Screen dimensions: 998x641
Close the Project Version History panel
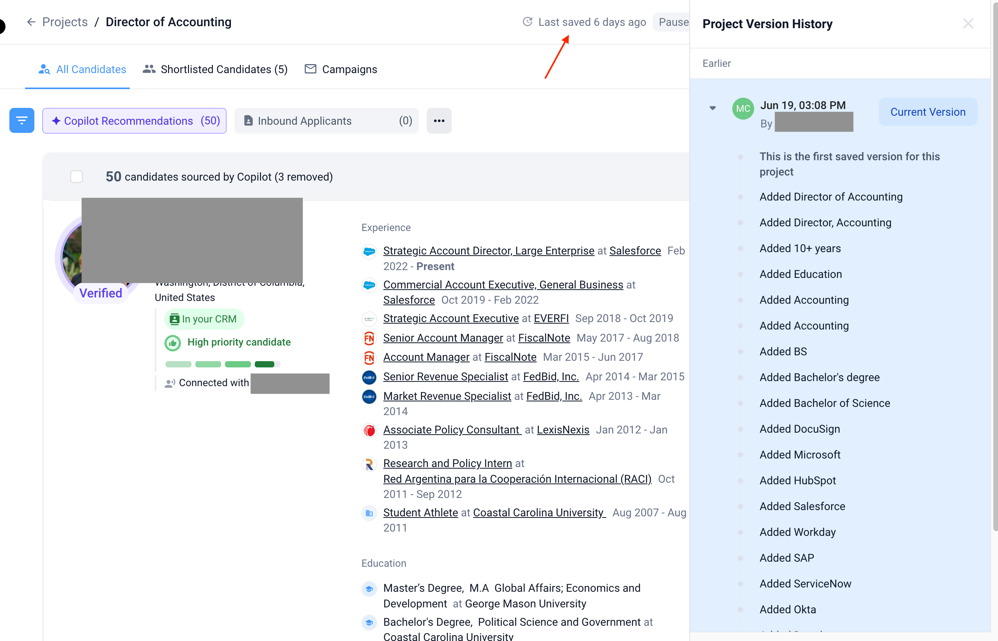click(968, 24)
